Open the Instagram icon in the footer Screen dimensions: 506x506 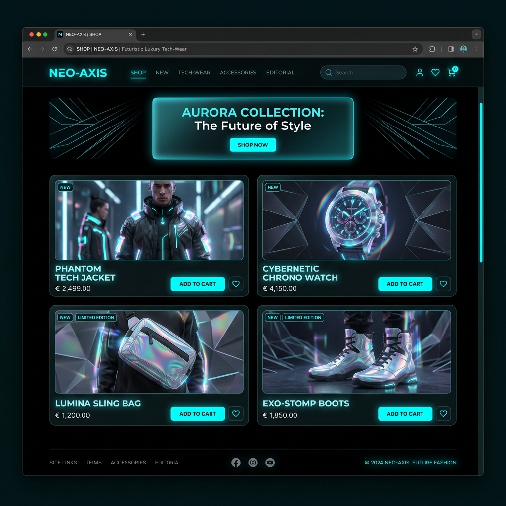tap(253, 462)
